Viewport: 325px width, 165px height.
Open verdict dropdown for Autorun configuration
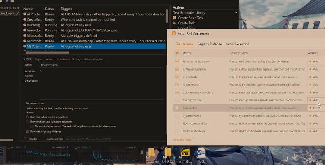click(x=316, y=61)
